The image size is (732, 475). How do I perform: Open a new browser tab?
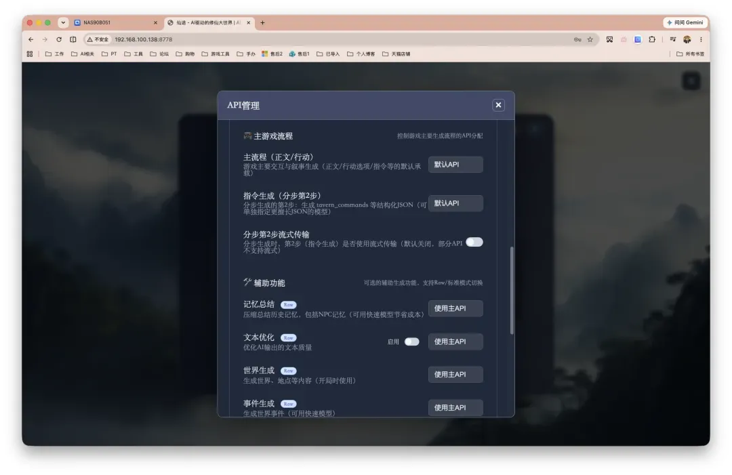262,22
